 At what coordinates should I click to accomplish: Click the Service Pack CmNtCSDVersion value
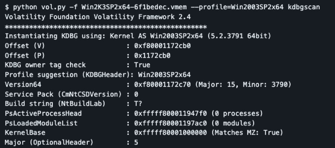coord(136,94)
